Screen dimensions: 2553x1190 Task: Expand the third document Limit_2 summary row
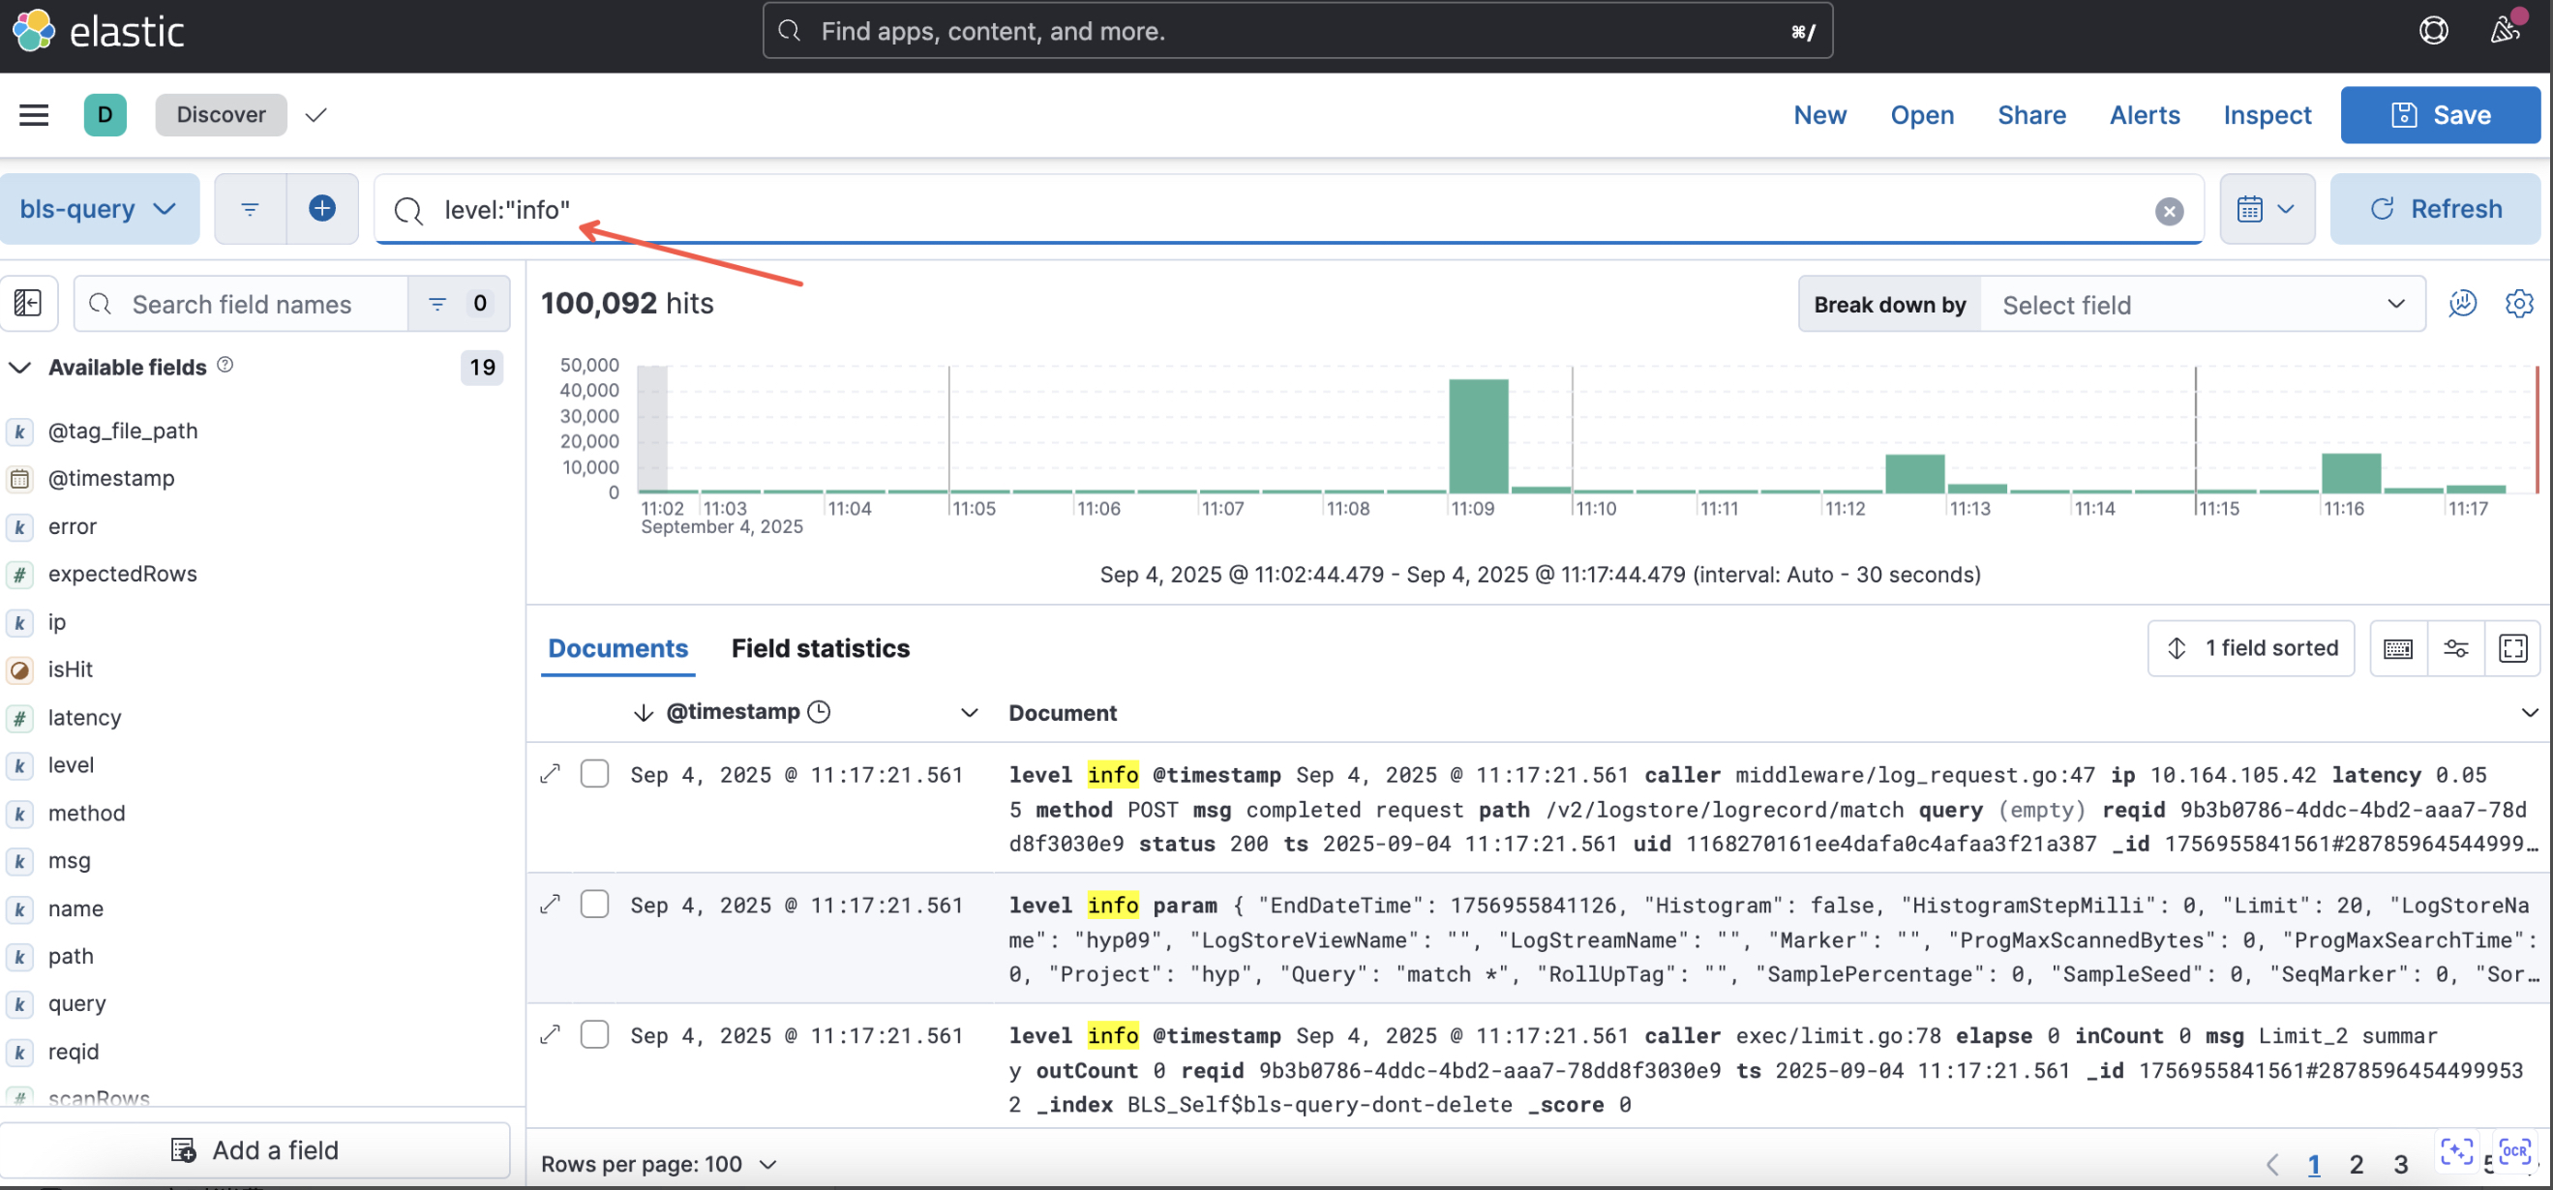pyautogui.click(x=550, y=1034)
